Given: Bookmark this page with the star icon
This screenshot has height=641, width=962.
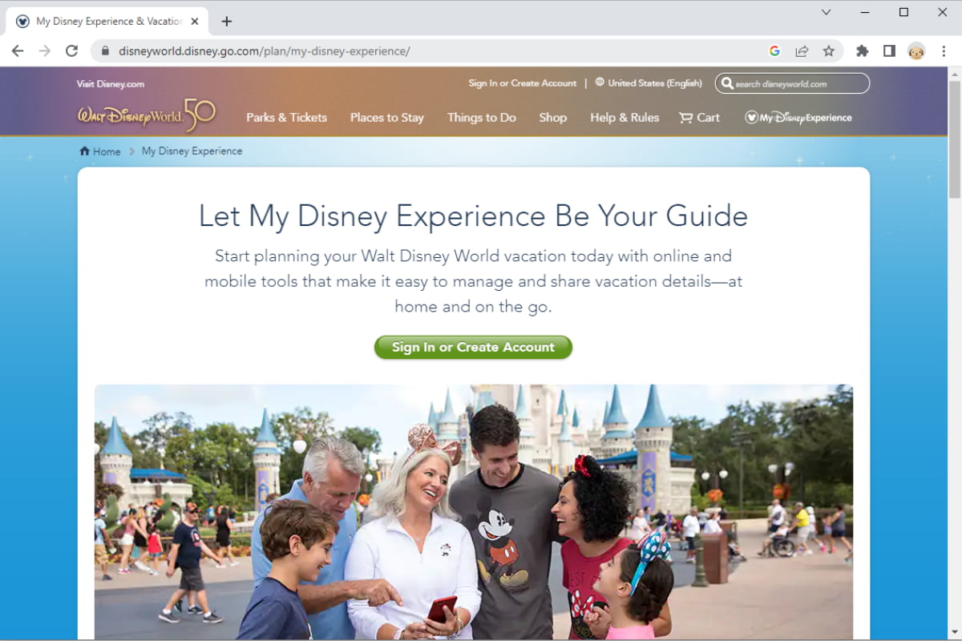Looking at the screenshot, I should coord(829,50).
